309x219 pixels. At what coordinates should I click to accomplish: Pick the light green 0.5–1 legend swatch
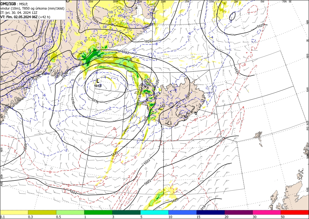(x=70, y=212)
